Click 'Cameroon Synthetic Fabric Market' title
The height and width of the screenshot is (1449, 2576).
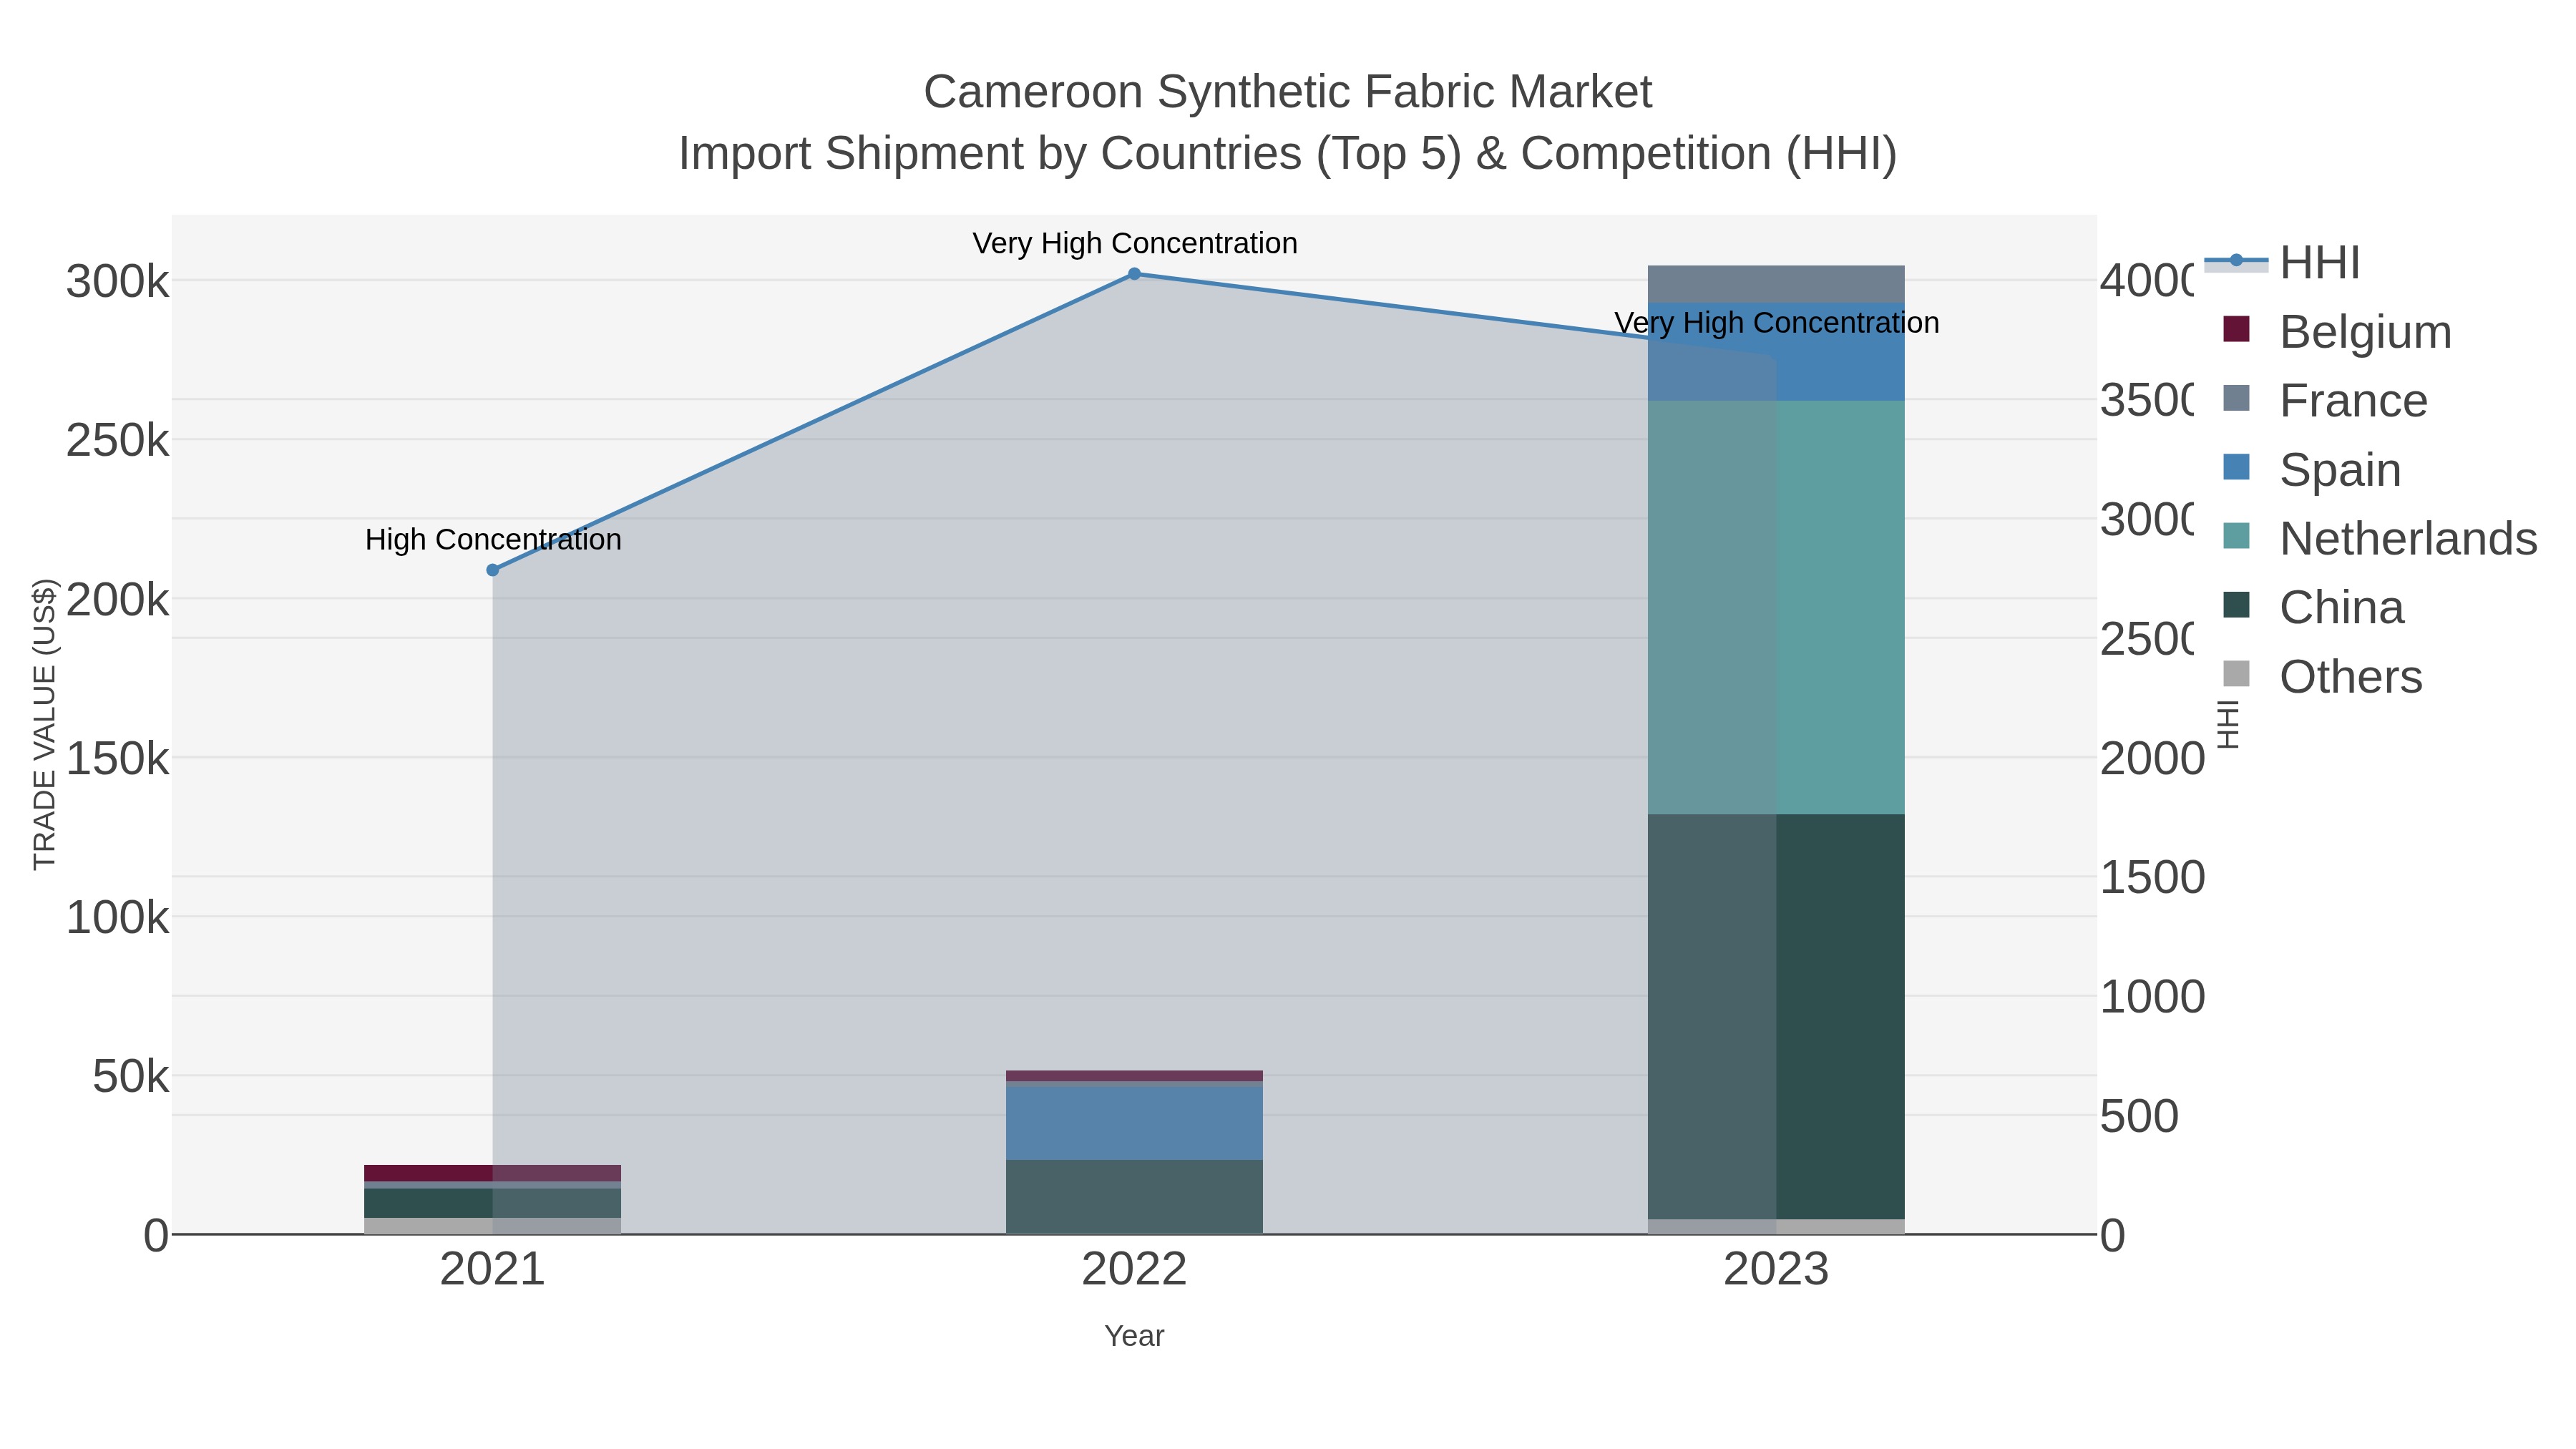[1288, 92]
